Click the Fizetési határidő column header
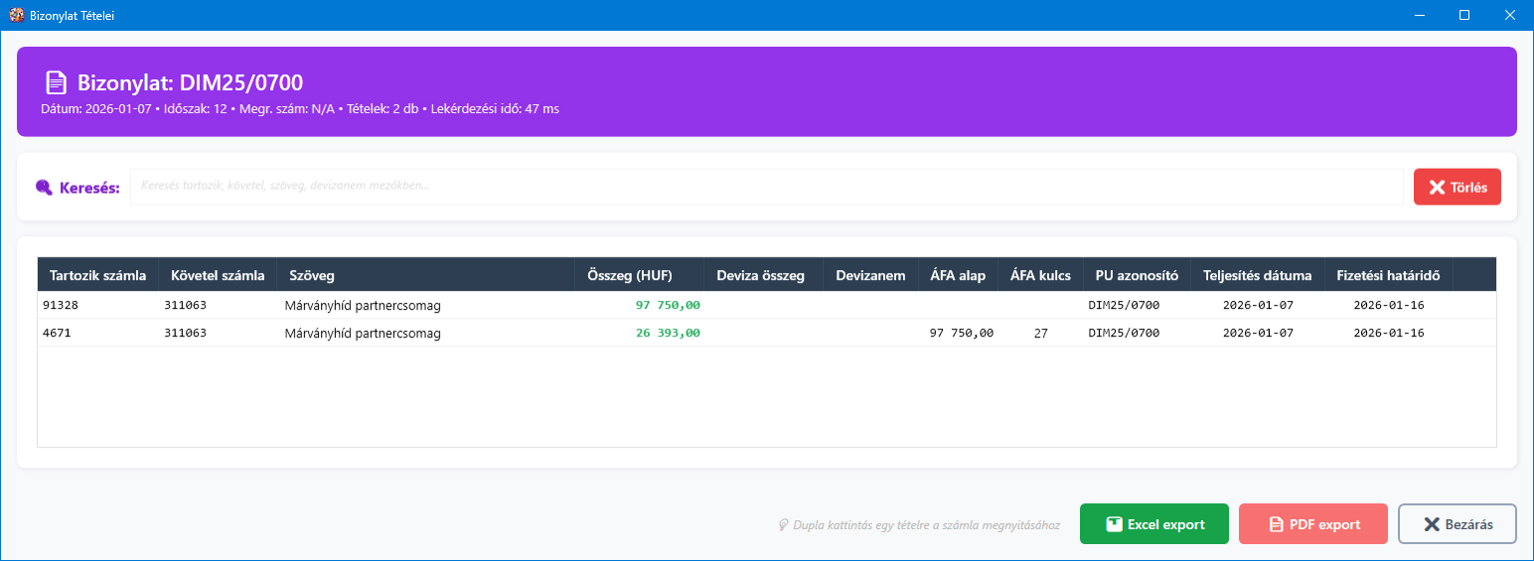 (x=1388, y=275)
